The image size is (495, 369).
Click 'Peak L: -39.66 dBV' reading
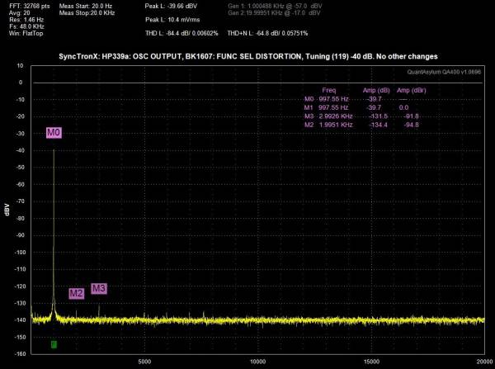click(x=171, y=6)
